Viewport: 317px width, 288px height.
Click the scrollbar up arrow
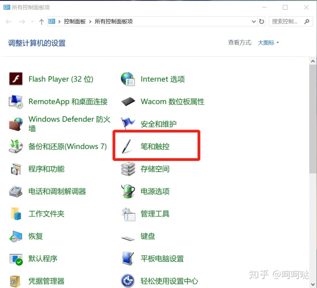[x=313, y=61]
